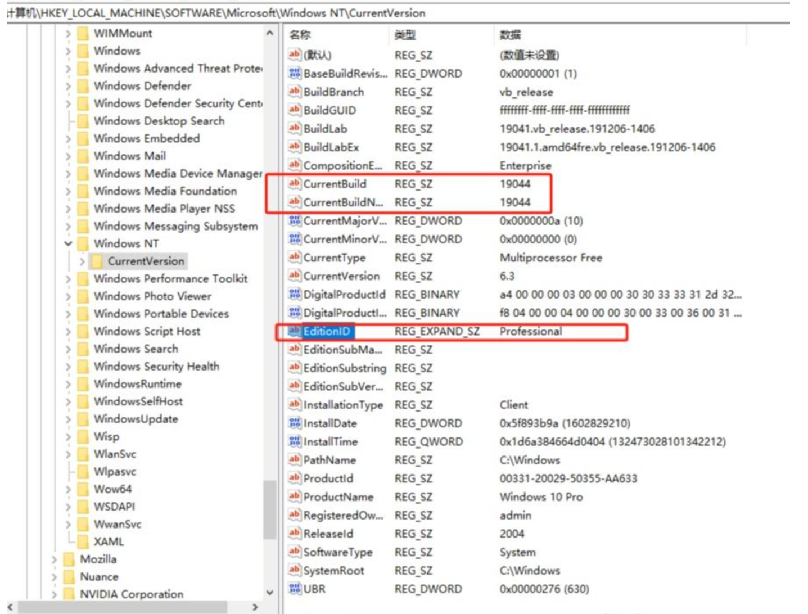Click the Windows Mail folder icon
This screenshot has height=614, width=808.
click(x=83, y=156)
